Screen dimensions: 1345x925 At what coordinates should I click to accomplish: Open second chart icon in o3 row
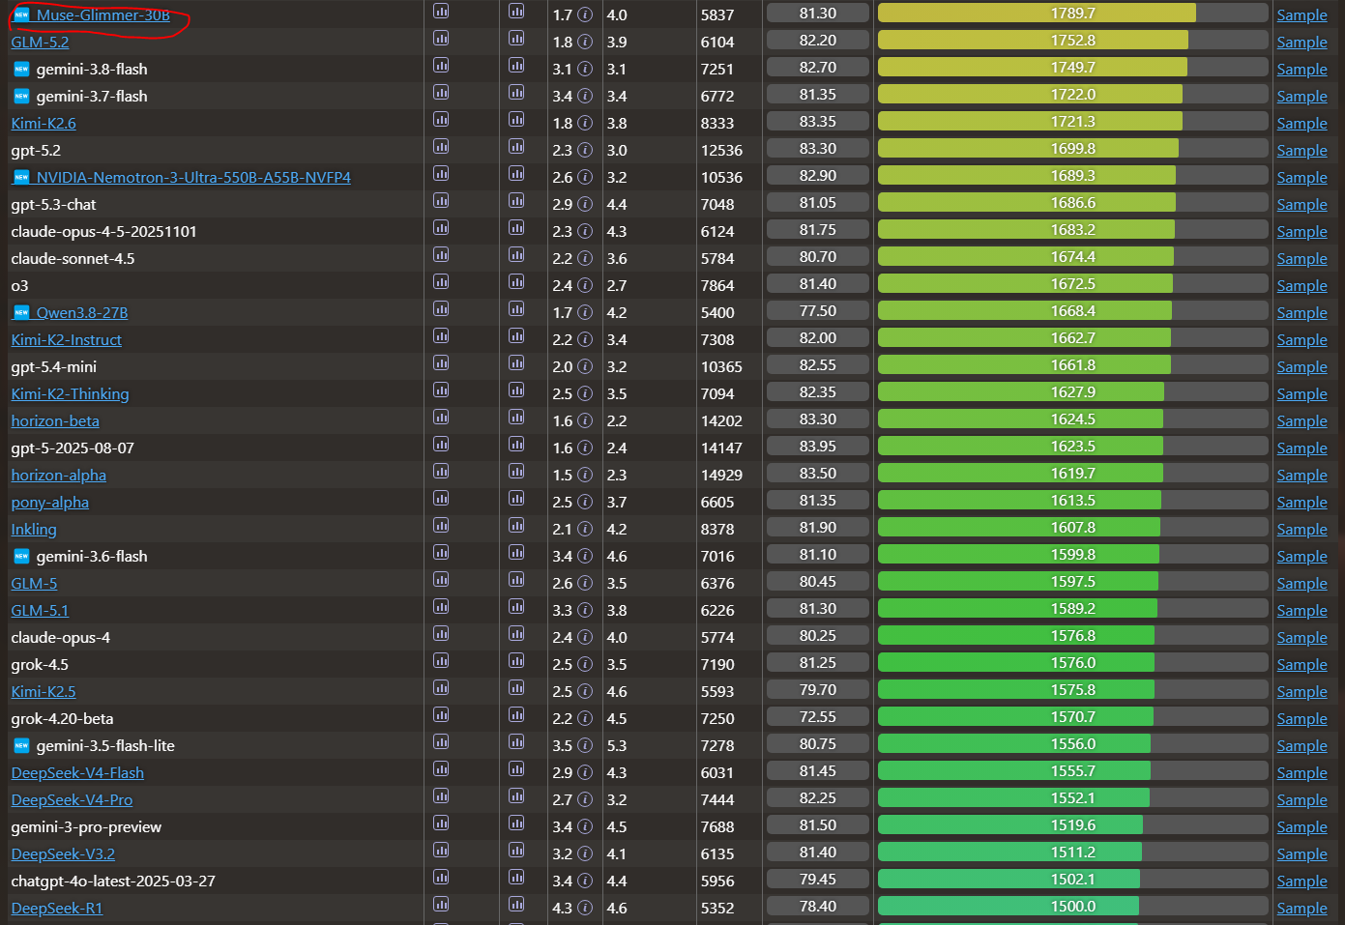pos(516,282)
